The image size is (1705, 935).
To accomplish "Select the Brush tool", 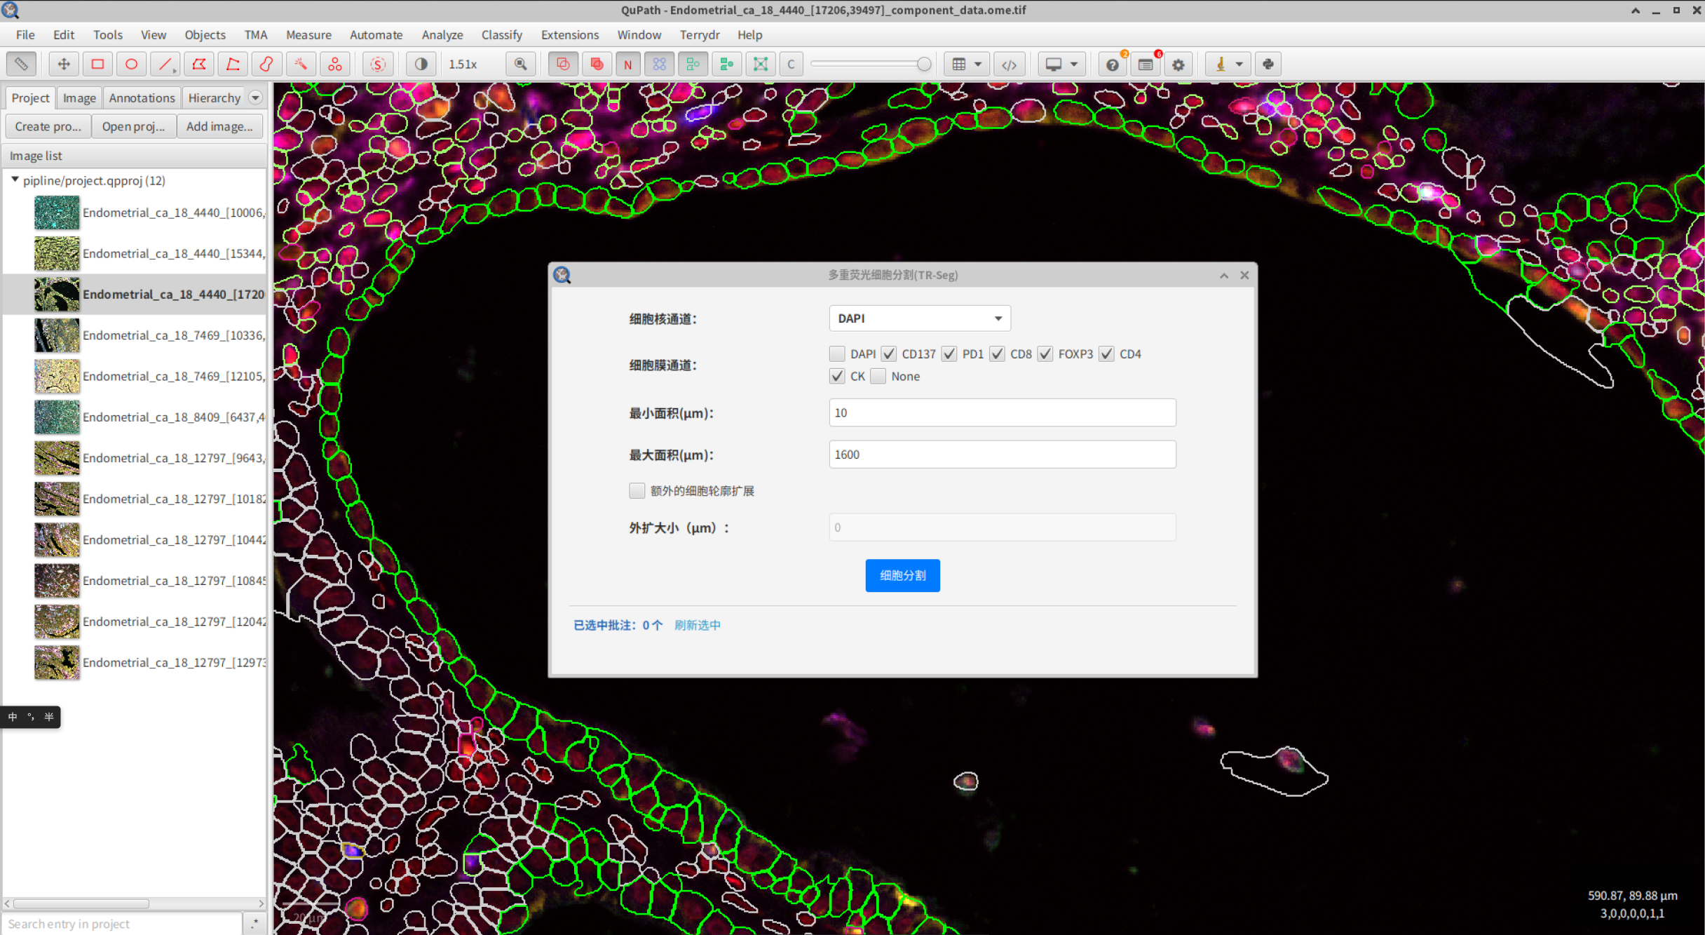I will coord(266,65).
